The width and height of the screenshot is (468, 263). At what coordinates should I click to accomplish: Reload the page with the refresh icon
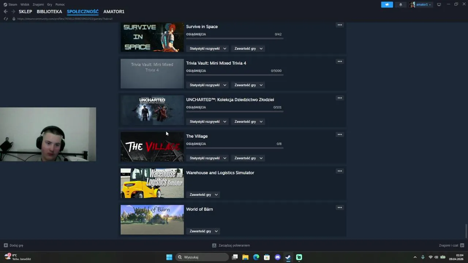(x=6, y=19)
